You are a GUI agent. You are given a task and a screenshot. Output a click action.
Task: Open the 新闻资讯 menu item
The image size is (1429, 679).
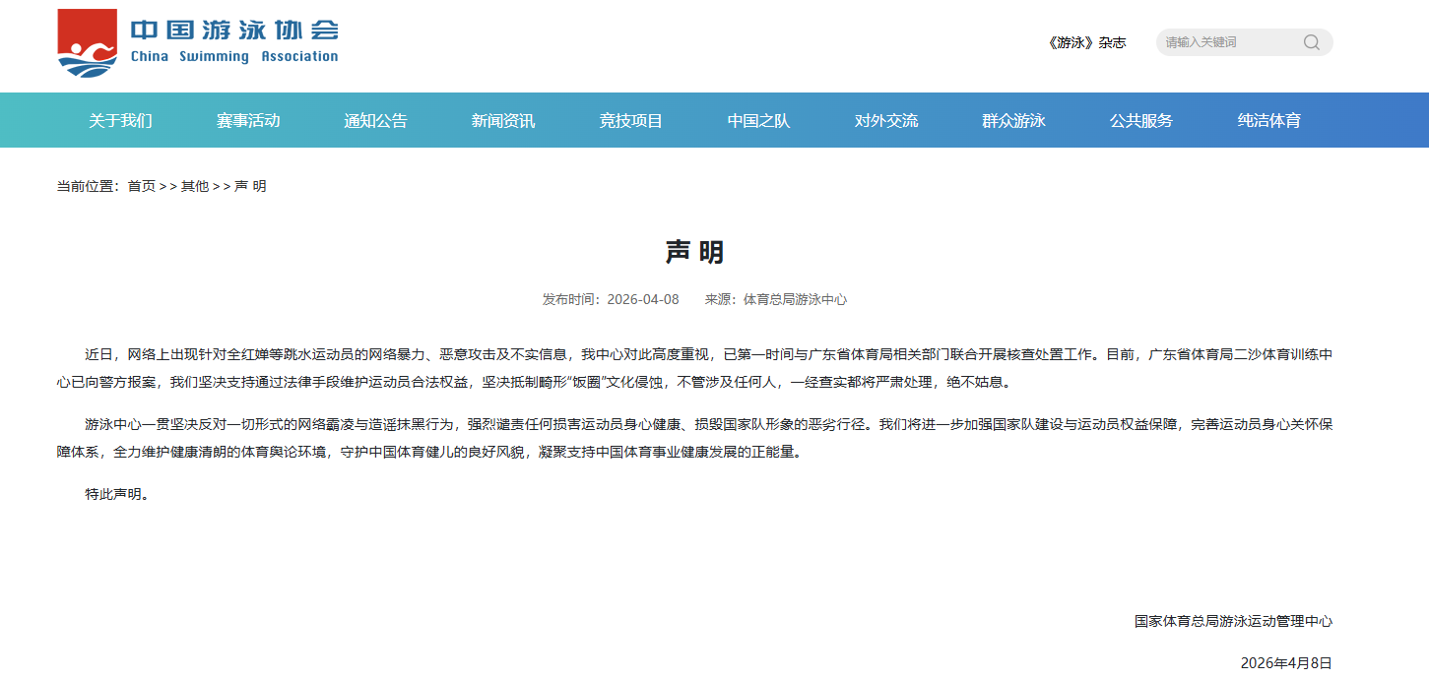503,121
